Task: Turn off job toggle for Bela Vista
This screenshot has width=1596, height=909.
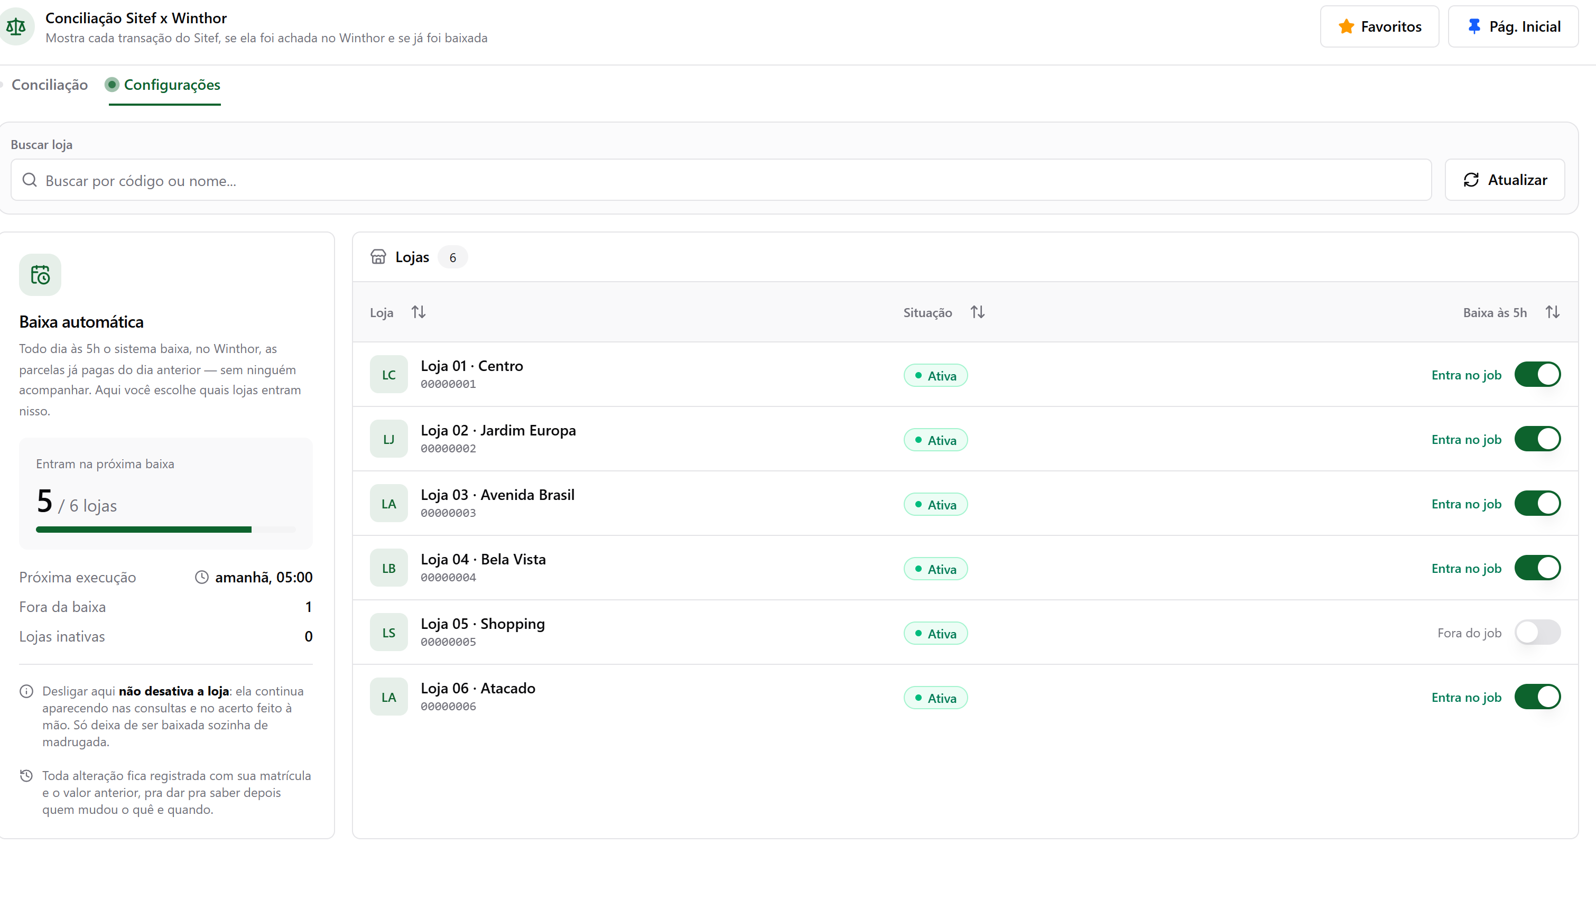Action: [x=1537, y=568]
